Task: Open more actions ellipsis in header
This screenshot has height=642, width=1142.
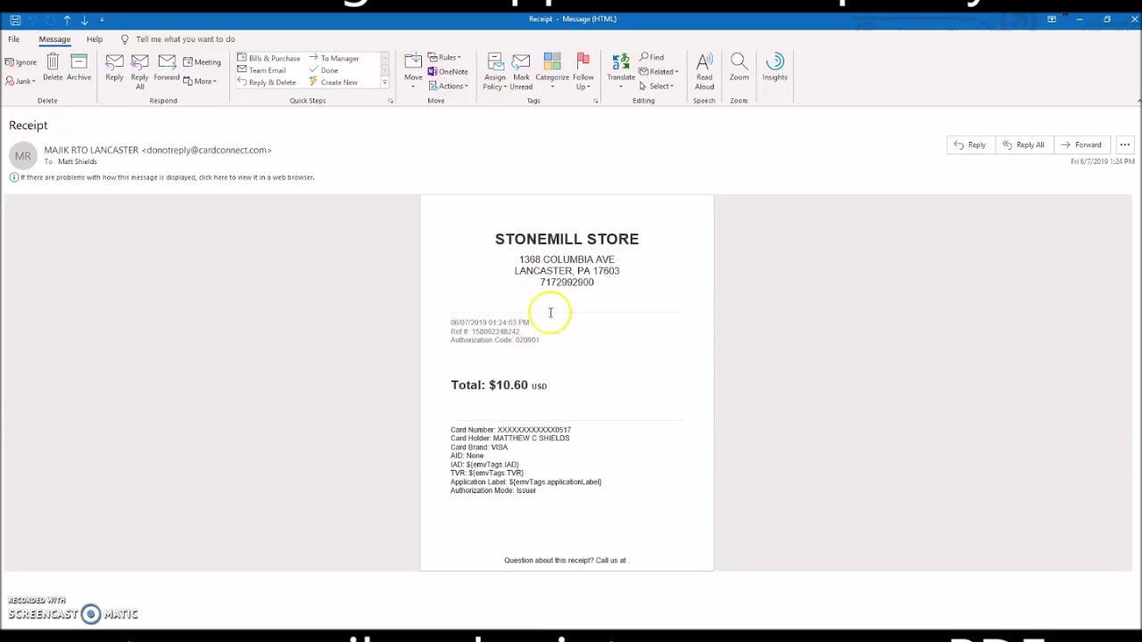Action: pyautogui.click(x=1124, y=144)
